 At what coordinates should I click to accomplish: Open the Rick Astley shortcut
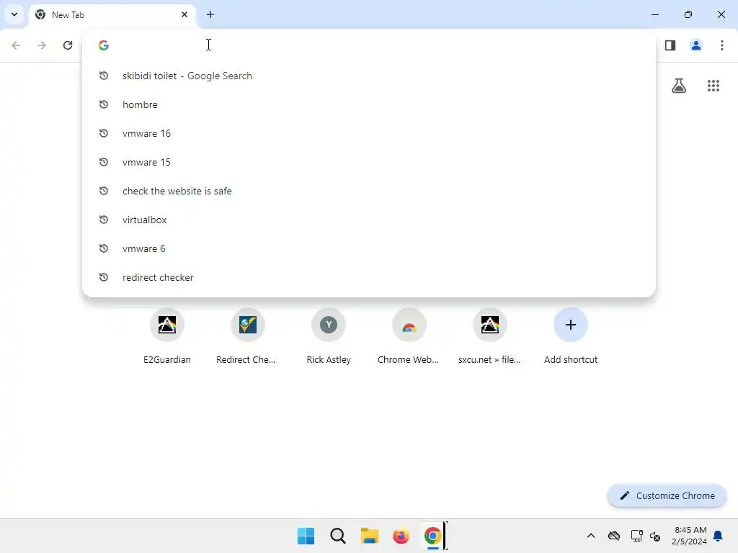coord(329,336)
